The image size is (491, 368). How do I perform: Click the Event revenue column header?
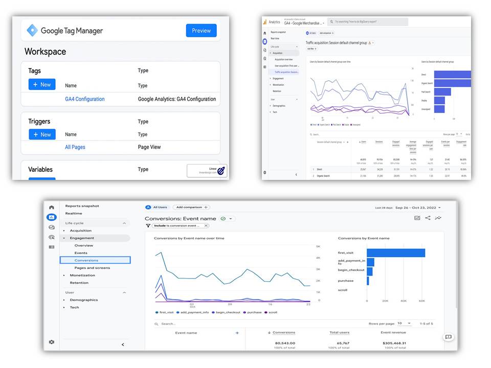(393, 333)
